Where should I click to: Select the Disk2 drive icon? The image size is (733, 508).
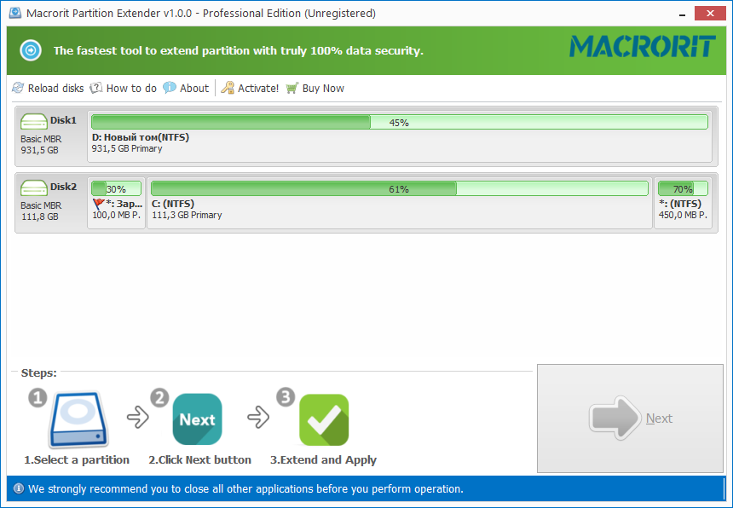pyautogui.click(x=34, y=187)
